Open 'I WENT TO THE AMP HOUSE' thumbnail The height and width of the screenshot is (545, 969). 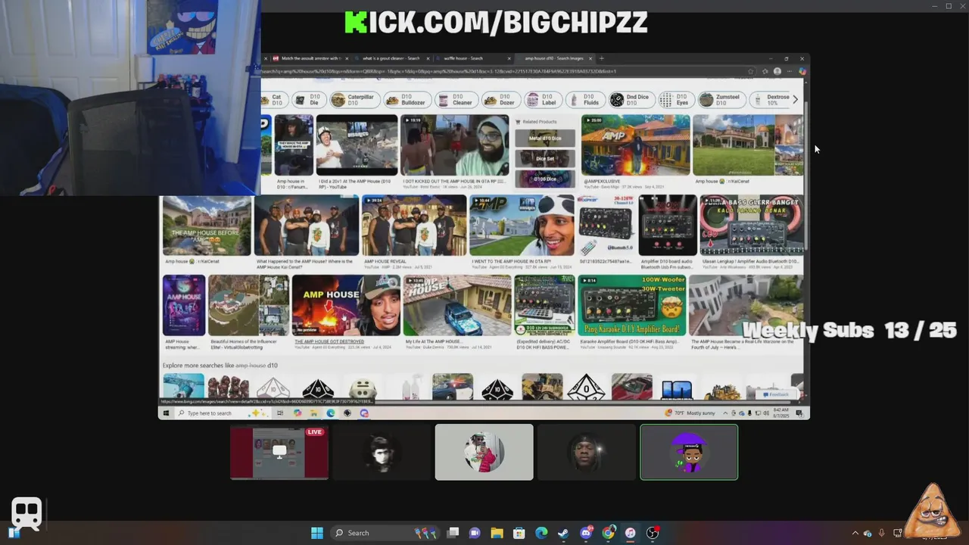522,225
